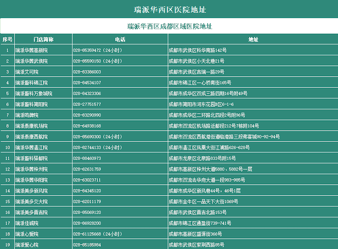Viewport: 338px width, 249px height.
Task: Click the phone number 028-84534107
Action: pyautogui.click(x=87, y=83)
